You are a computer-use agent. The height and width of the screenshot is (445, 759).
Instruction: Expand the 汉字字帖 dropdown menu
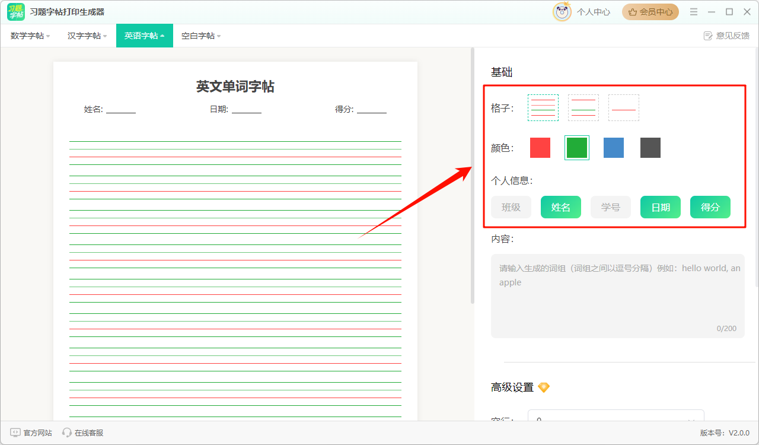[87, 36]
